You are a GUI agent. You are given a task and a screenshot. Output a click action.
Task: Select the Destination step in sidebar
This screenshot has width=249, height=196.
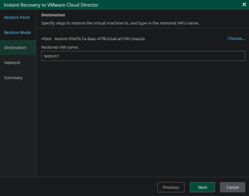[x=18, y=48]
